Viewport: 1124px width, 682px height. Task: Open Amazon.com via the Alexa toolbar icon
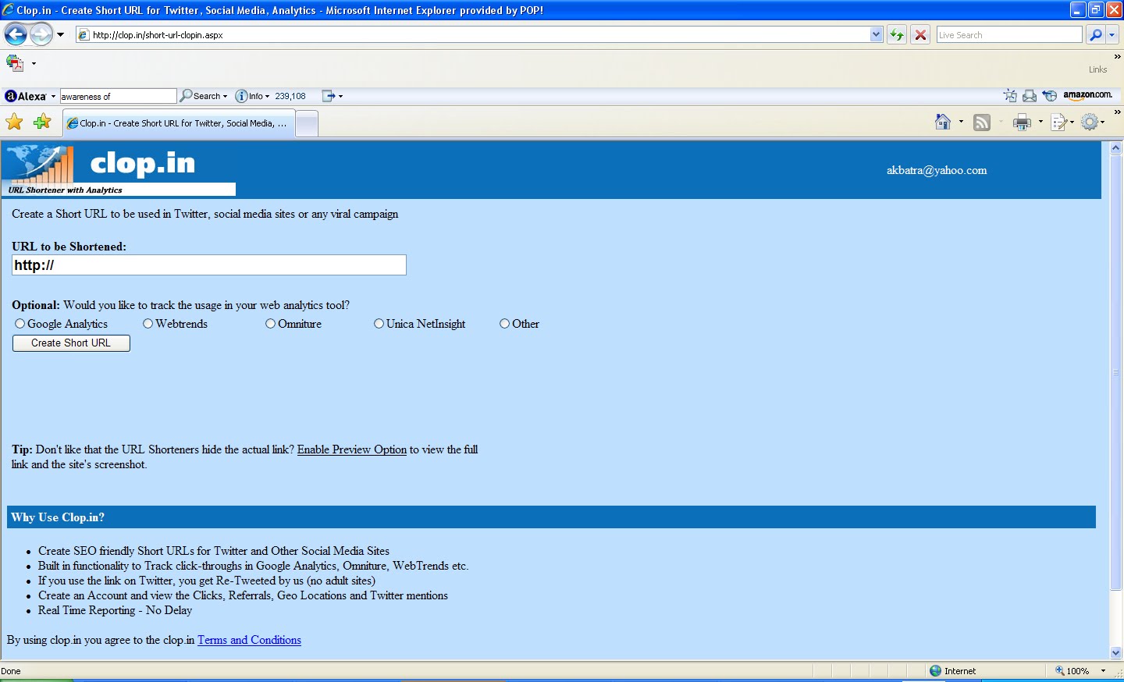[1088, 95]
